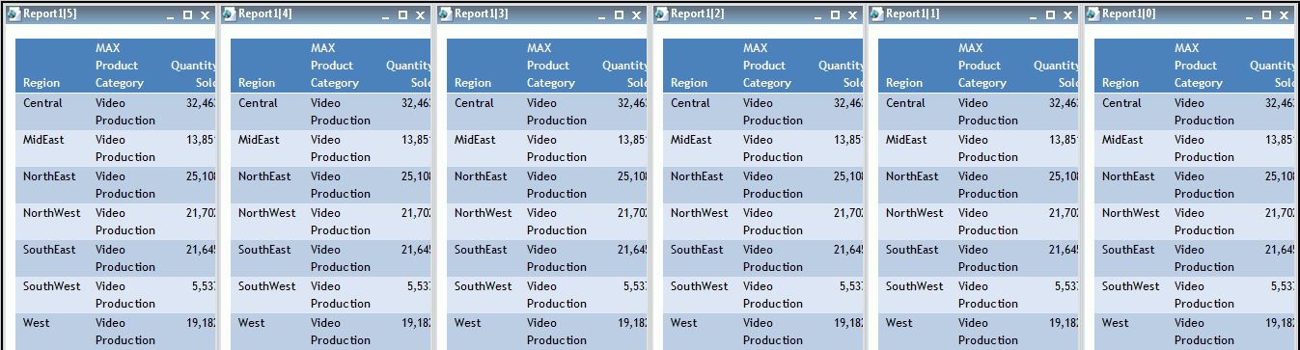Click Quantity Sold header in Report1[3]
1300x350 pixels.
coord(624,74)
